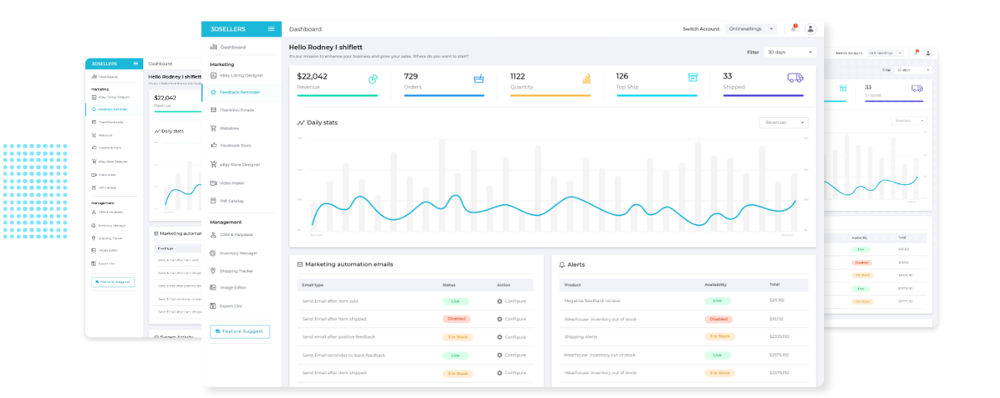
Task: Click the Revenue teal progress bar
Action: tap(337, 95)
